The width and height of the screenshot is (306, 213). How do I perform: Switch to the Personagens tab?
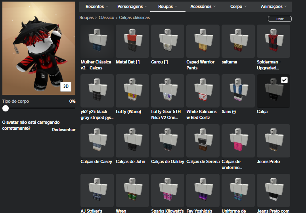[x=132, y=6]
